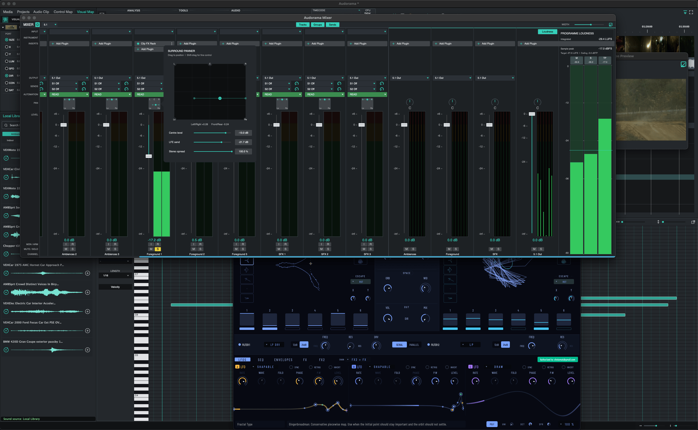
Task: Toggle solo on Foreground 1 channel
Action: 158,249
